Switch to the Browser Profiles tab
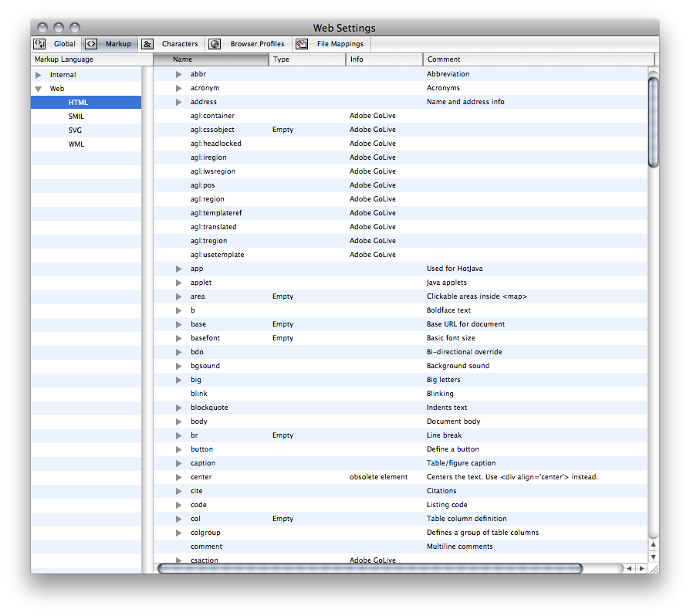Screen dimensions: 690x616 256,44
